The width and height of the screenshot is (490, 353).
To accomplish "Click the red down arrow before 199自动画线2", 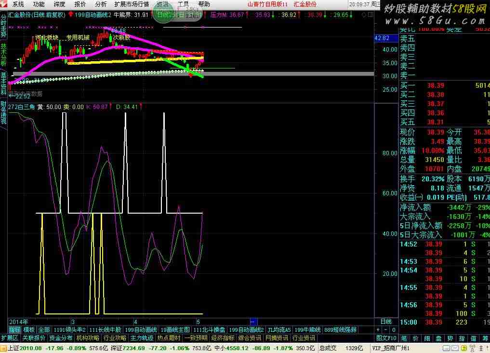I will pos(71,15).
